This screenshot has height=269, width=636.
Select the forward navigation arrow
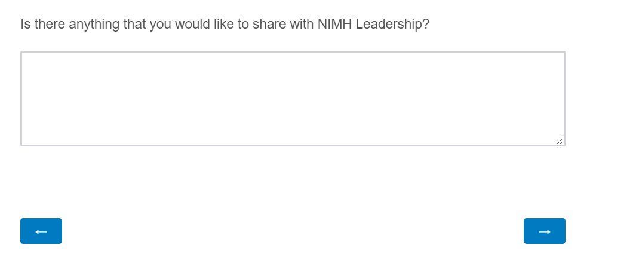544,231
